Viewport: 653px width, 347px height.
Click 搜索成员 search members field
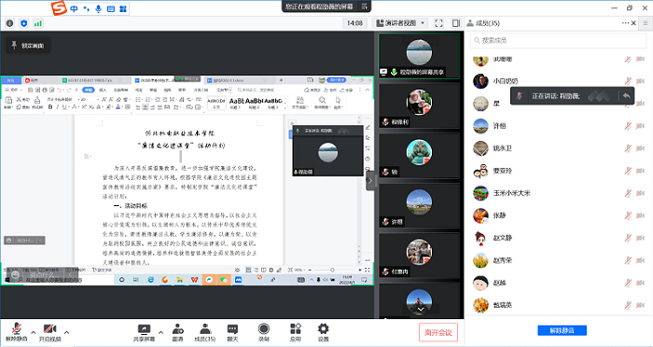(558, 40)
